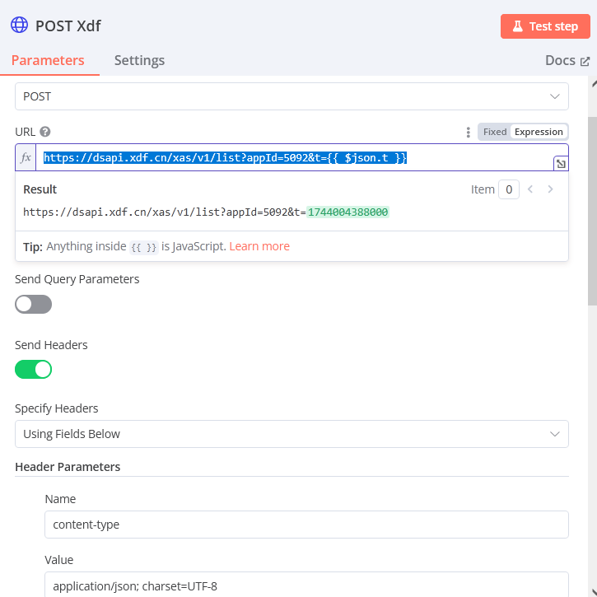Click the content-type header name field

306,524
